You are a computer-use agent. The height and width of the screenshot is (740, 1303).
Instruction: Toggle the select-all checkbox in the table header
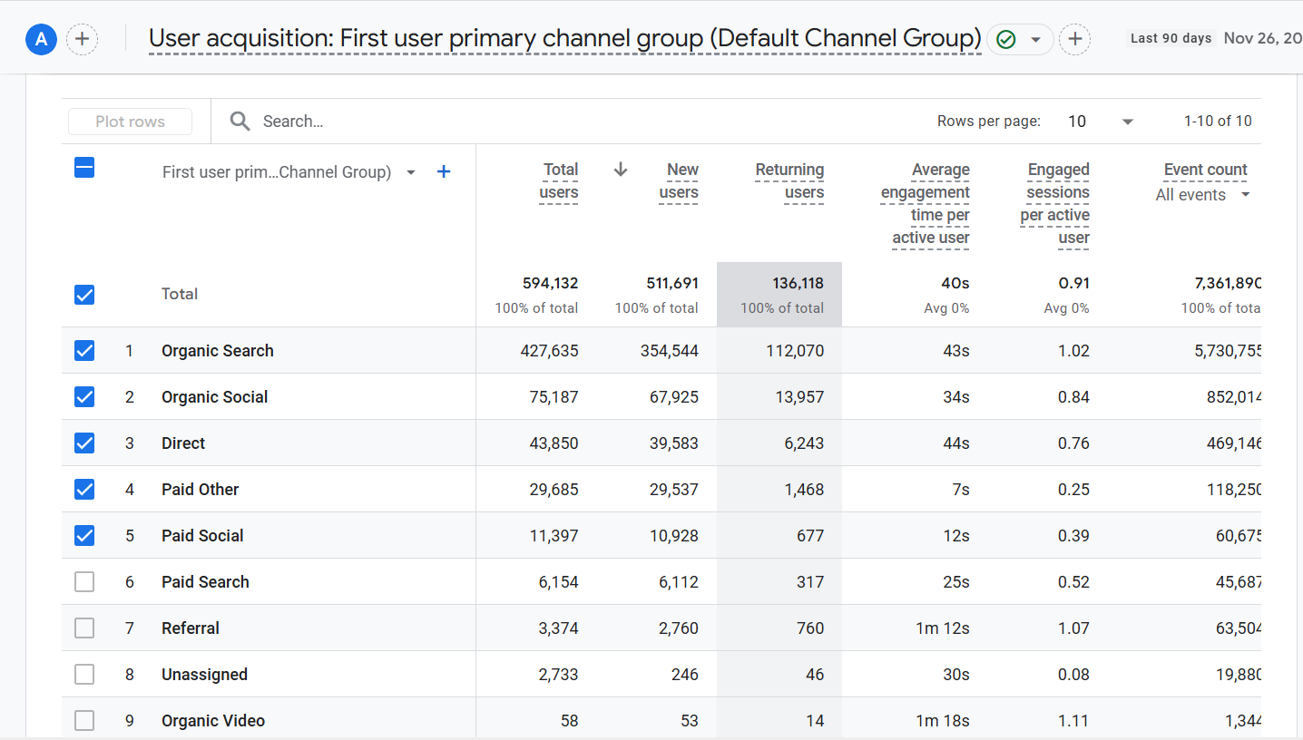pos(84,168)
